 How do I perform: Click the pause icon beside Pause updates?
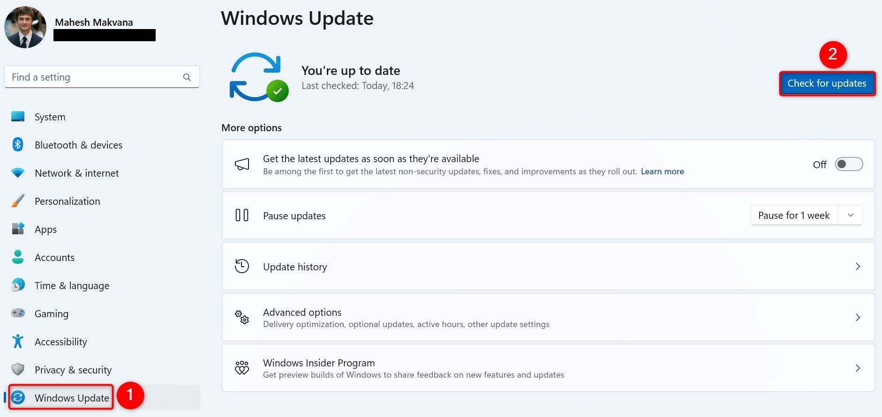pyautogui.click(x=242, y=215)
